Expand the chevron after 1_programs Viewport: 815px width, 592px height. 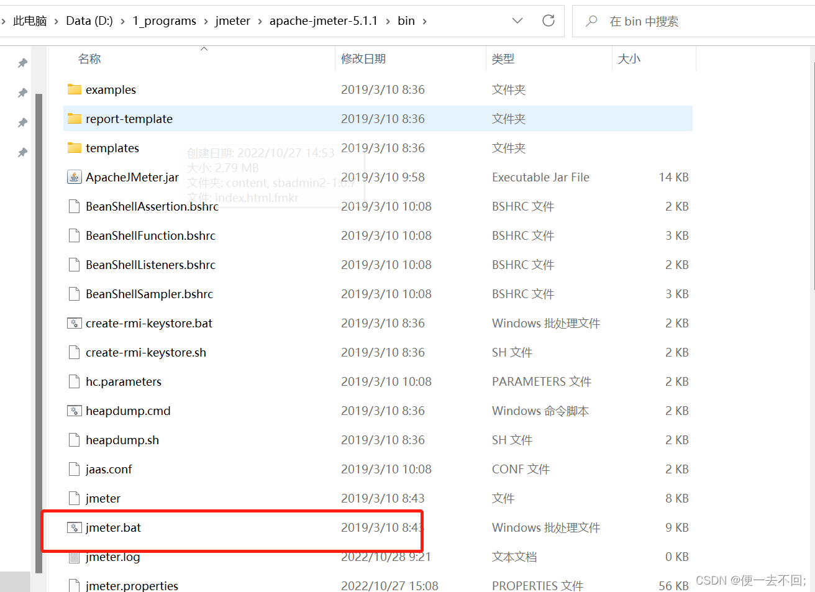pos(206,21)
